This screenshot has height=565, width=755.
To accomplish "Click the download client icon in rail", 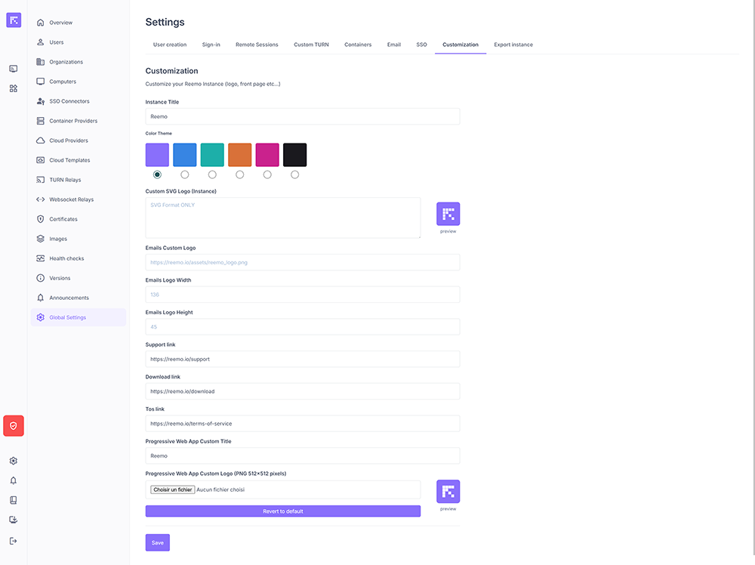I will click(14, 520).
